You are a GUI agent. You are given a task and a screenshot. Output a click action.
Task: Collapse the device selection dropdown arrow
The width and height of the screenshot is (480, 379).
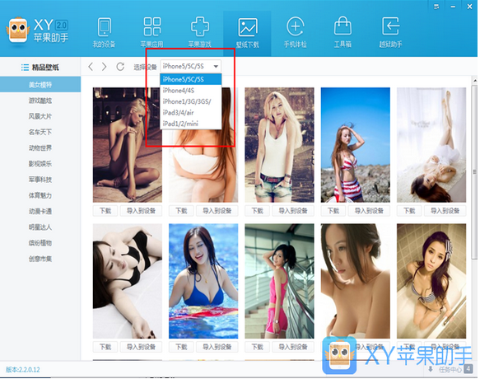tap(216, 67)
